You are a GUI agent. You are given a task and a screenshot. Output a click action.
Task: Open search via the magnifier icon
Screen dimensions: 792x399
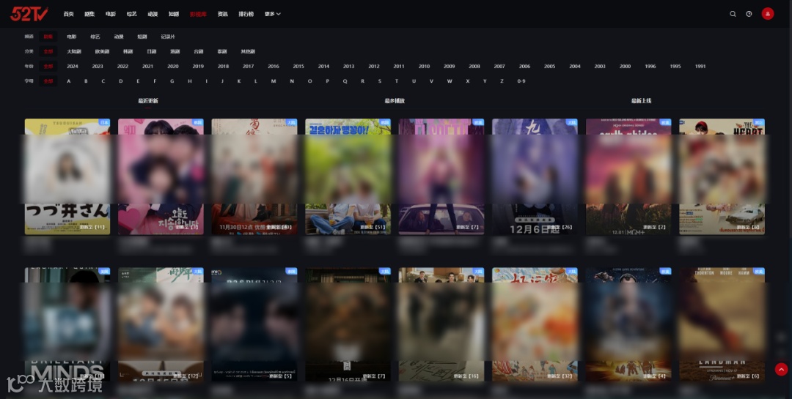(733, 14)
